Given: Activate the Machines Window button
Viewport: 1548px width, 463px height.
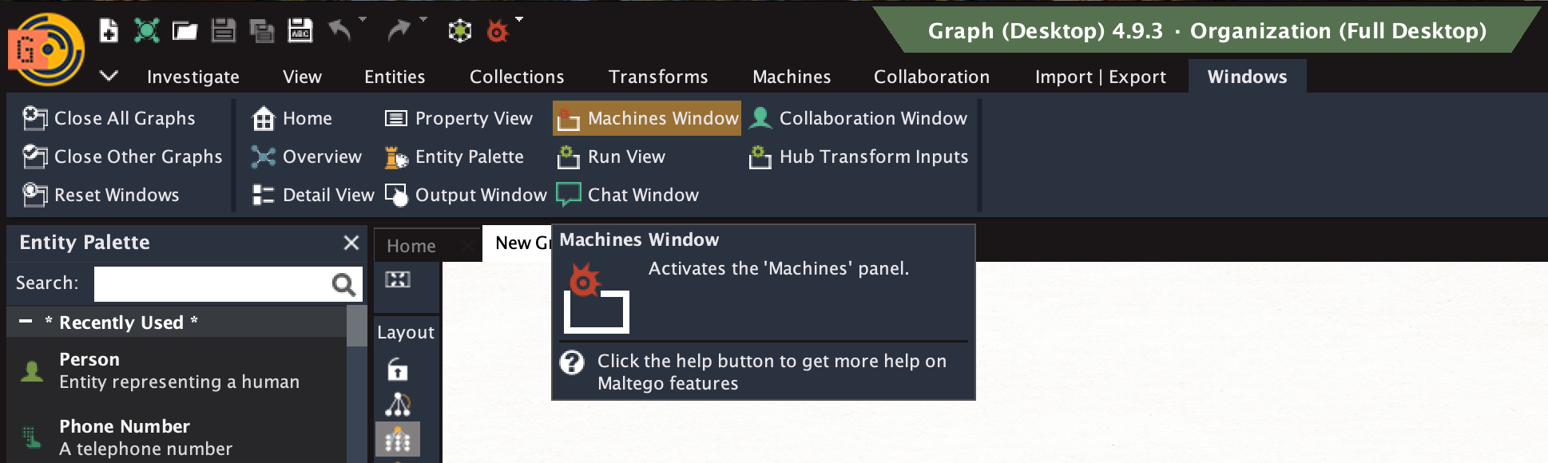Looking at the screenshot, I should (647, 118).
